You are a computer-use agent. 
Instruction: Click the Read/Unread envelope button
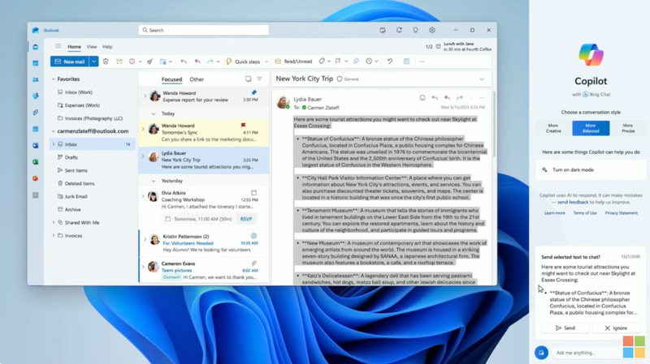[x=293, y=62]
